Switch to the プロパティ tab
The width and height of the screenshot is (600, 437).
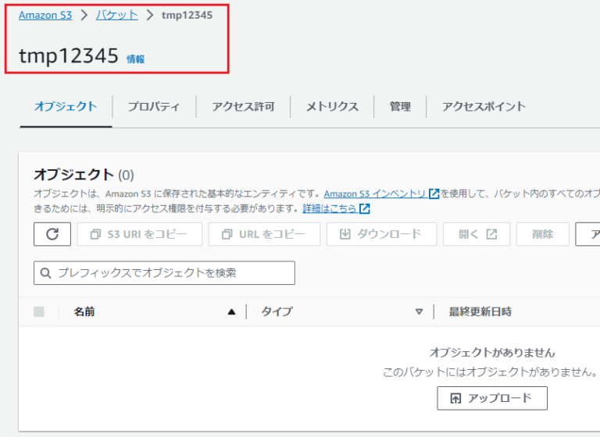pos(154,106)
